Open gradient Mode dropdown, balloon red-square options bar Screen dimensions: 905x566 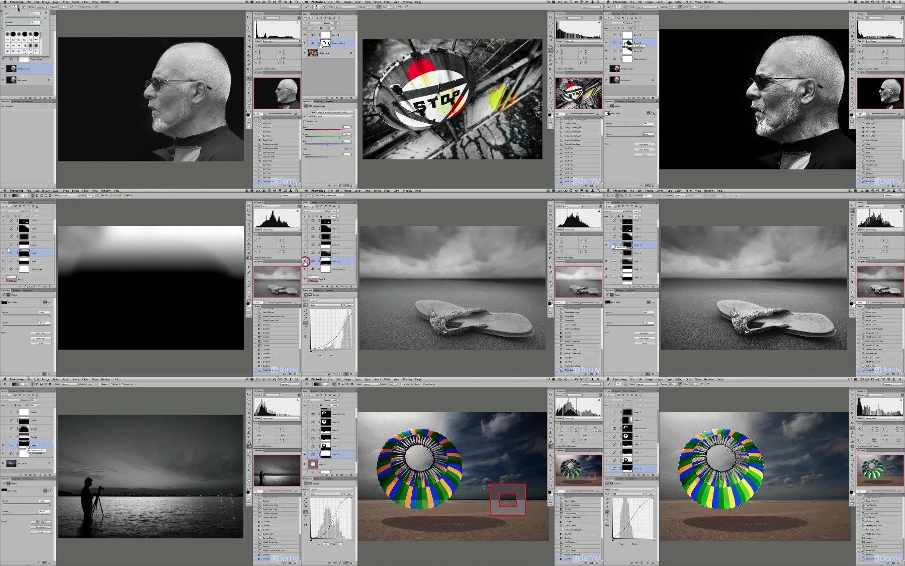point(372,384)
